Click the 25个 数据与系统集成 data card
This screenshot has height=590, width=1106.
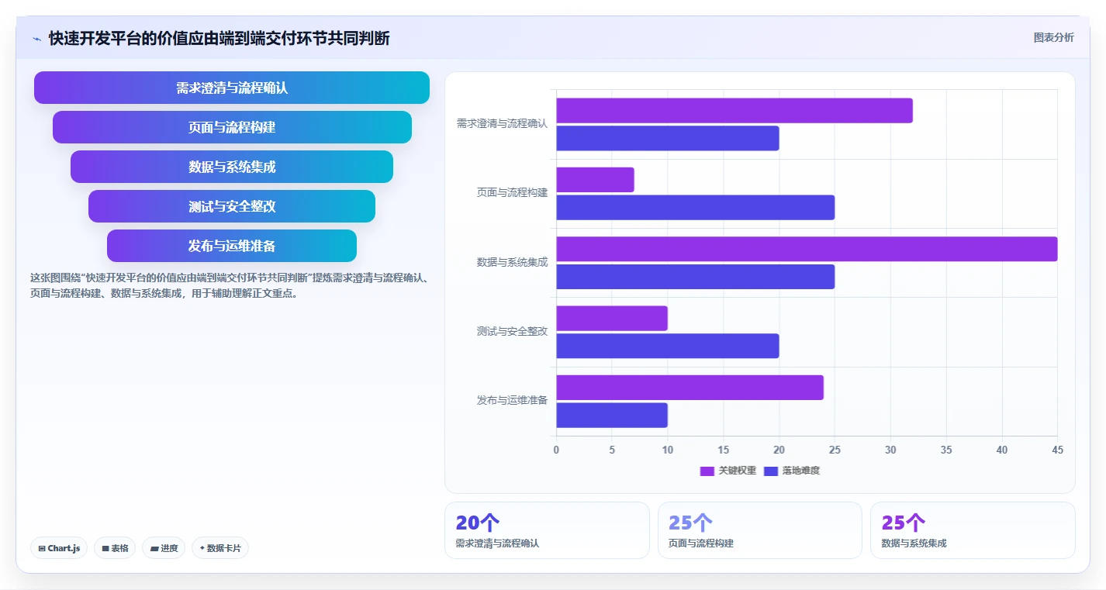pyautogui.click(x=973, y=530)
